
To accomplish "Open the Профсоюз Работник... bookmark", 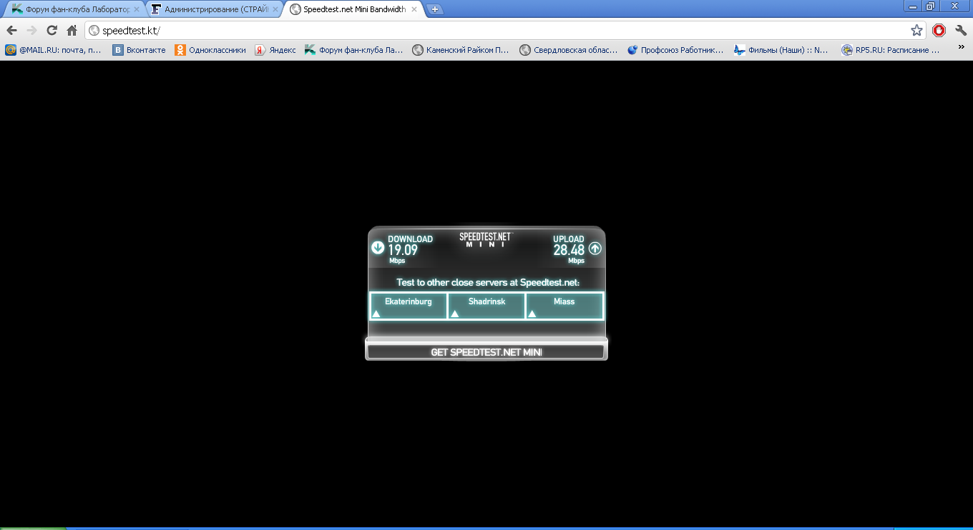I will click(676, 50).
